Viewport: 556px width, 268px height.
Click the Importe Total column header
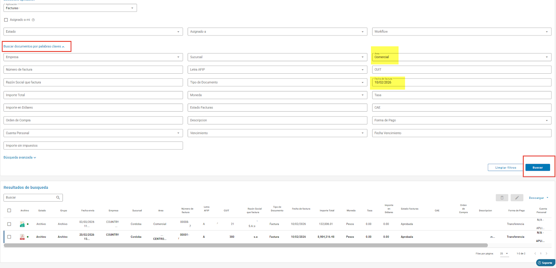click(327, 211)
